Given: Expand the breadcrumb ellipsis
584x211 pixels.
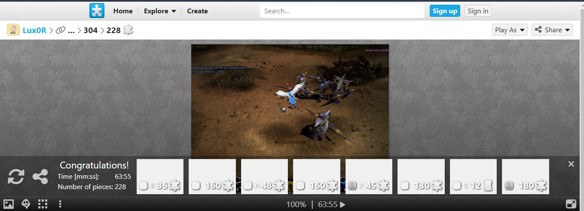Looking at the screenshot, I should click(71, 30).
